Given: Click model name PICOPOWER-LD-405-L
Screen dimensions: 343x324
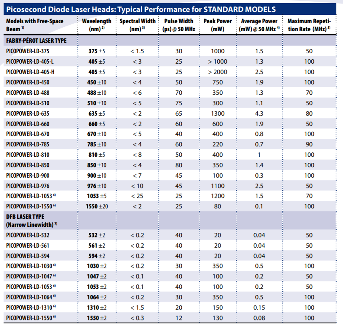Looking at the screenshot, I should [30, 62].
